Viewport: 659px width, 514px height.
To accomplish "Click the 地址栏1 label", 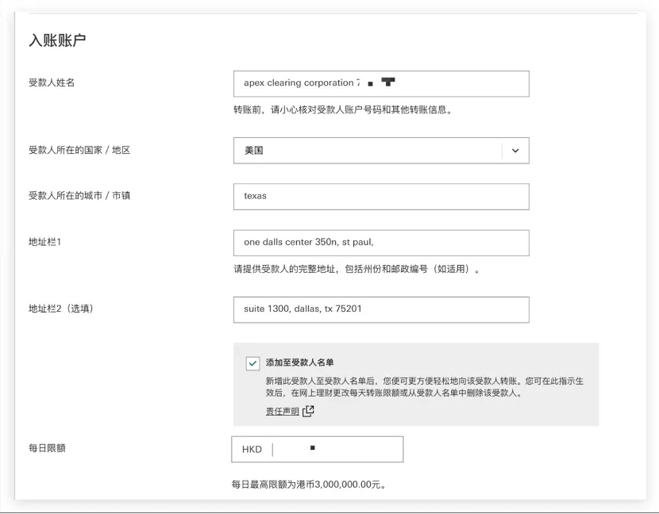I will (x=44, y=242).
